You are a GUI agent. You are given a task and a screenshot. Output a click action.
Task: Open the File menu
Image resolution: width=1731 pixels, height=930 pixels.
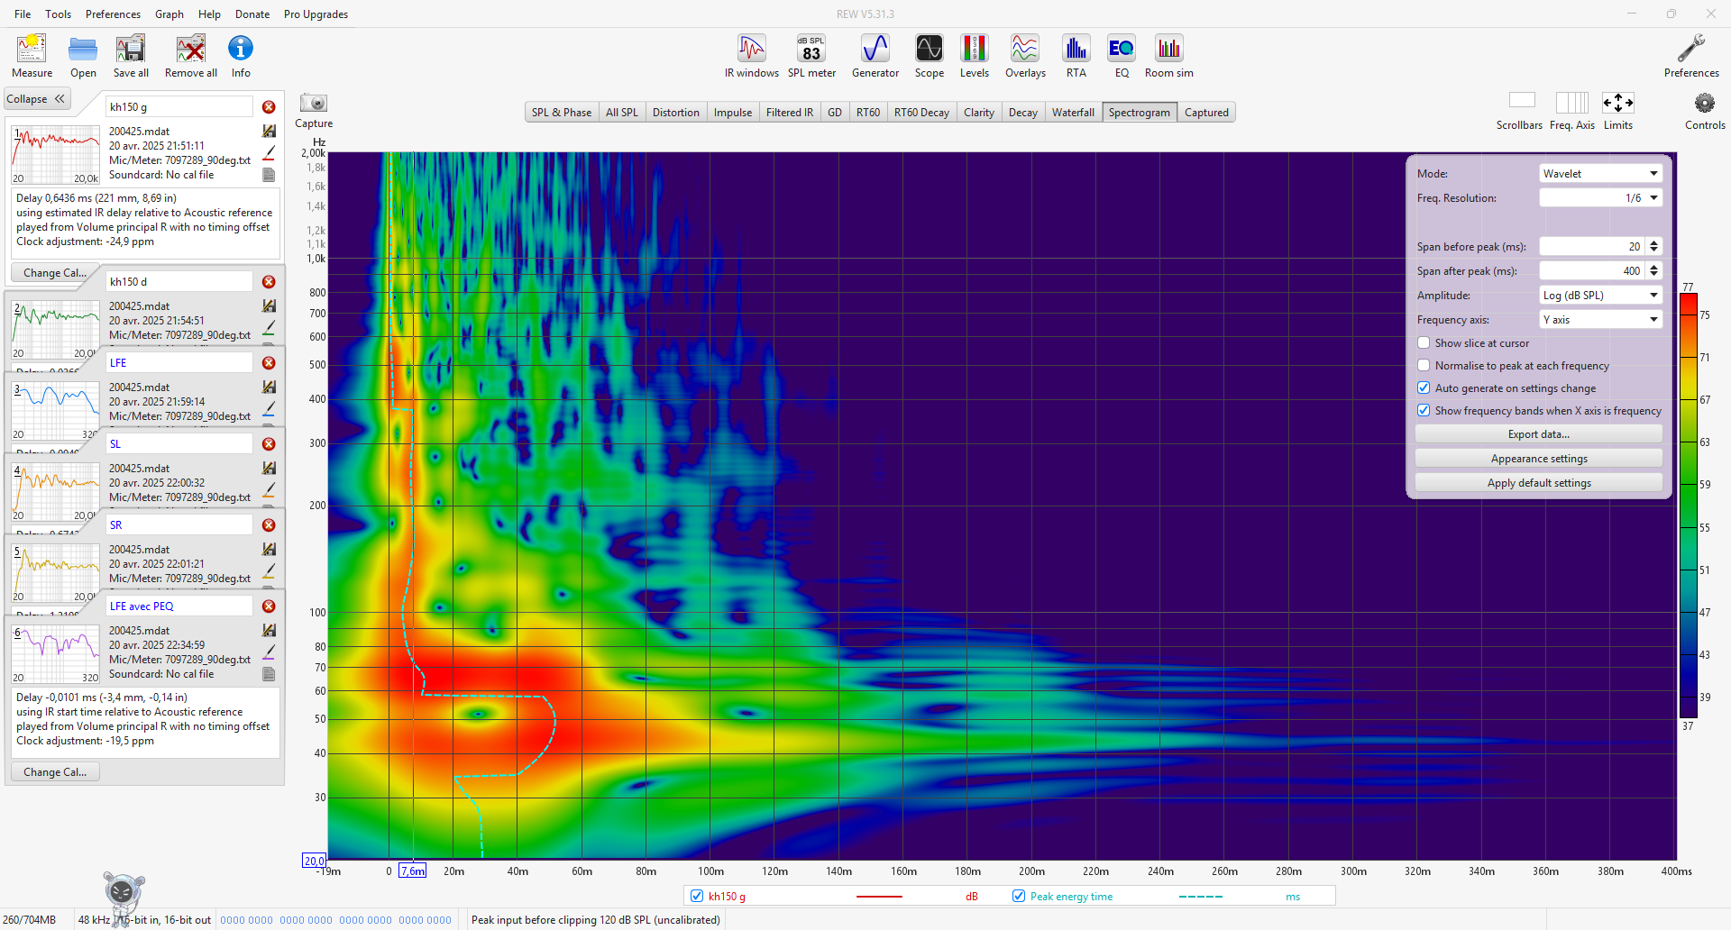pos(23,14)
